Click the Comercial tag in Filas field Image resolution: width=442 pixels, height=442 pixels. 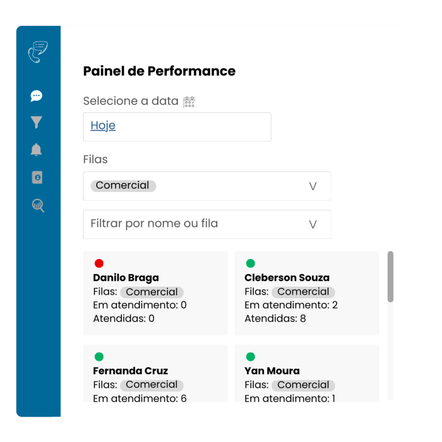click(123, 186)
